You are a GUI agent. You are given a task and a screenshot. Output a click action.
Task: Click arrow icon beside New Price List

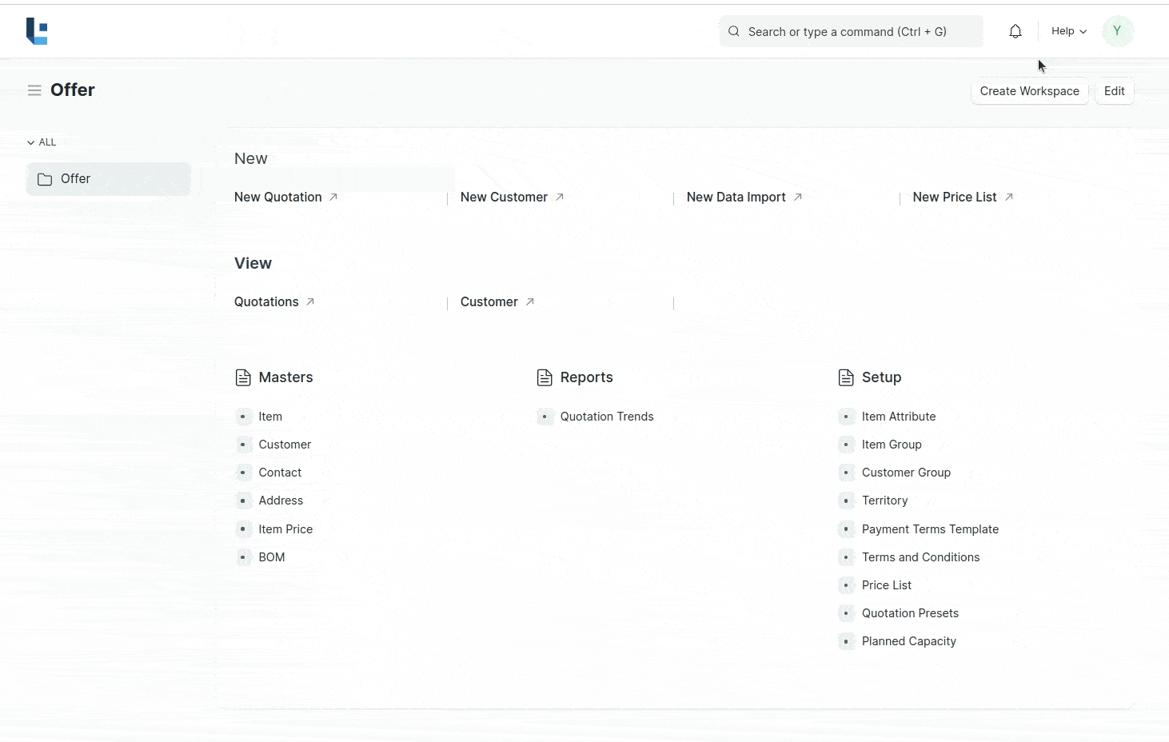1009,197
